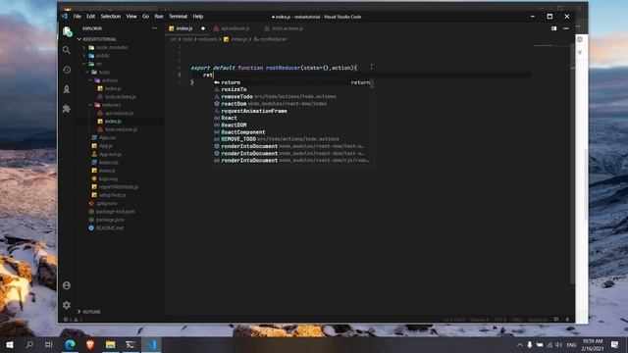Click the editor vertical scrollbar
628x353 pixels.
pos(572,164)
